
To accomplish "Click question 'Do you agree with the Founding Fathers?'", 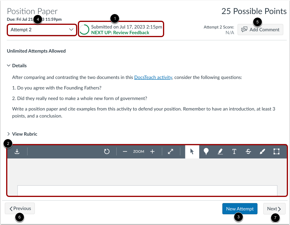I will (57, 88).
